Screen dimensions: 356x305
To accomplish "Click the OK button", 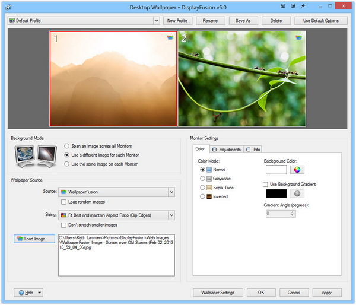I will click(x=261, y=293).
